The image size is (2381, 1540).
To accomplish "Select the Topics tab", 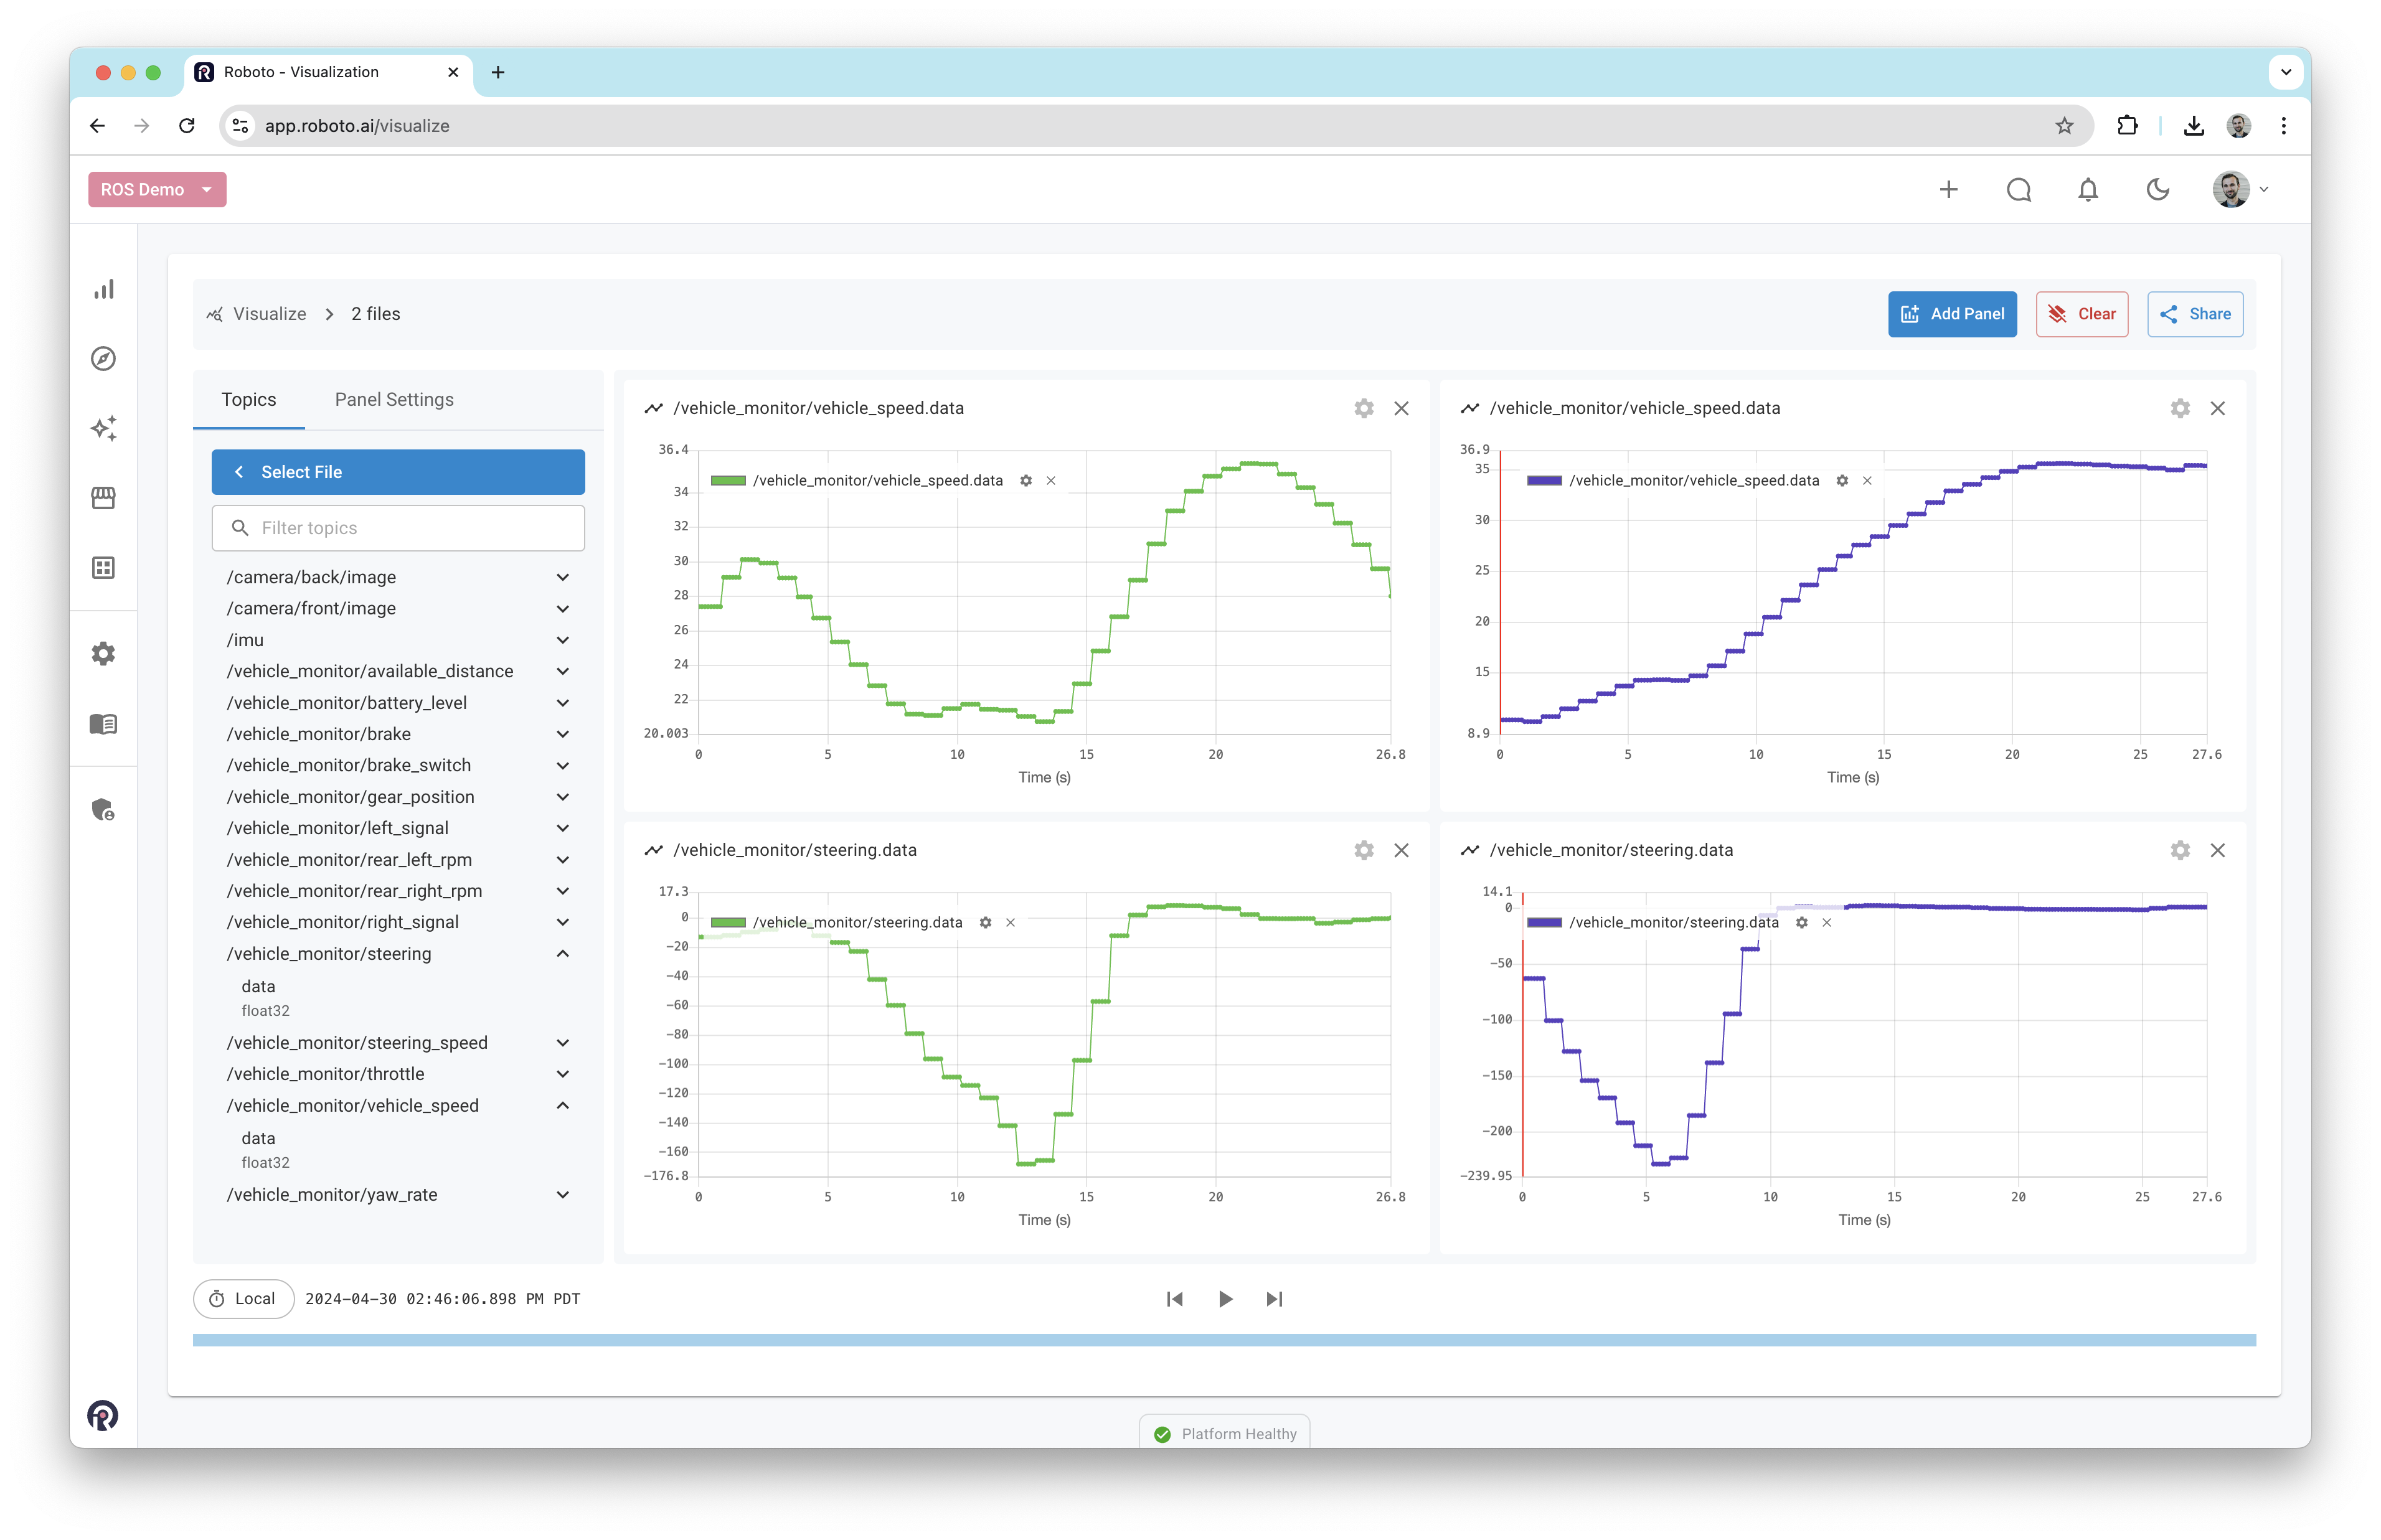I will click(248, 400).
